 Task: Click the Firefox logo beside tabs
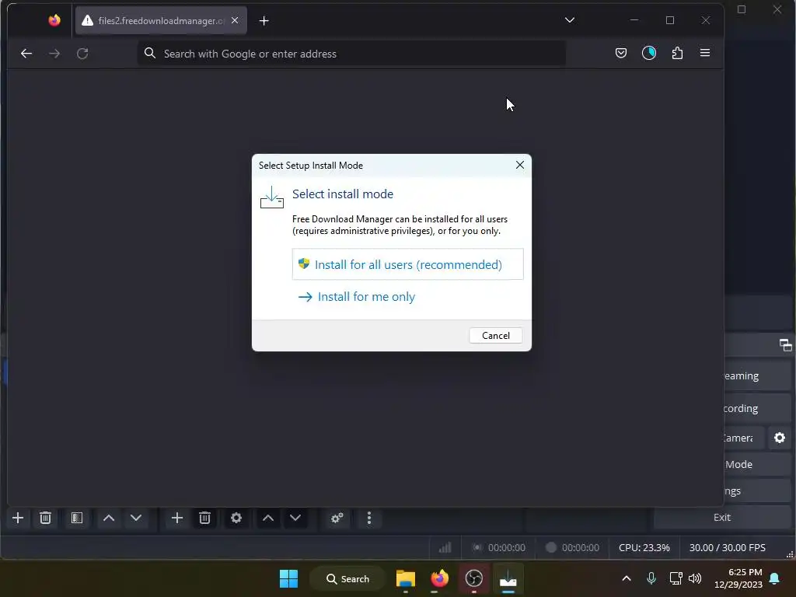coord(54,20)
